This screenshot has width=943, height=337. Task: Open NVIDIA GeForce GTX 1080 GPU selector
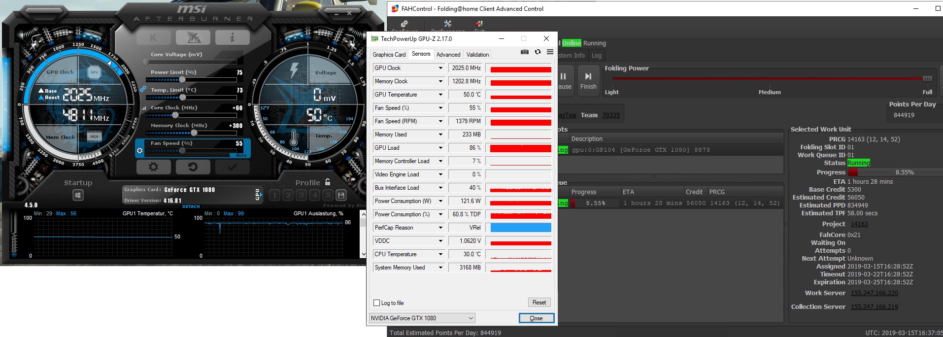pyautogui.click(x=422, y=318)
